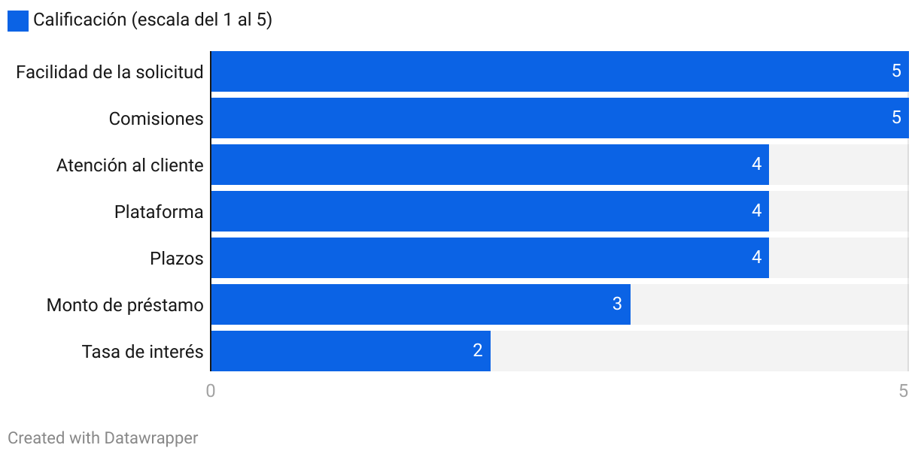Click the value 3 on Monto de préstamo bar
This screenshot has width=918, height=457.
[617, 304]
